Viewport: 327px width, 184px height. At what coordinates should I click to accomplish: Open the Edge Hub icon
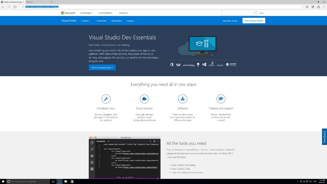(x=307, y=7)
